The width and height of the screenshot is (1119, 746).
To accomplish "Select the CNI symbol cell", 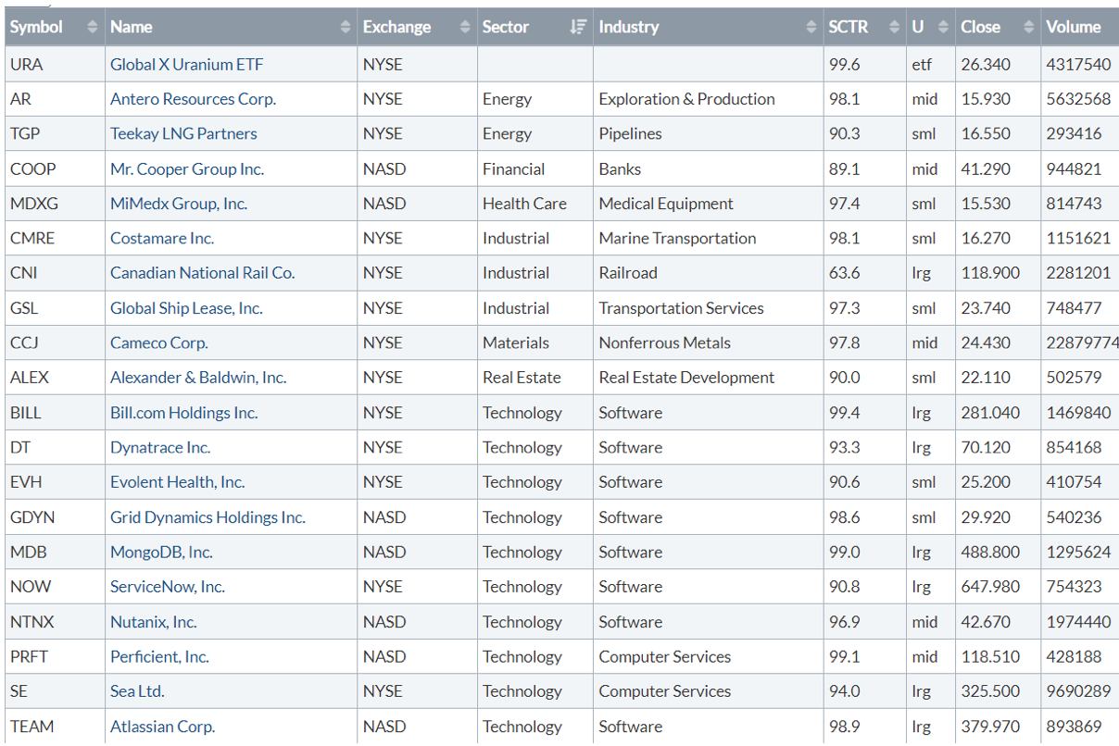I will [54, 273].
